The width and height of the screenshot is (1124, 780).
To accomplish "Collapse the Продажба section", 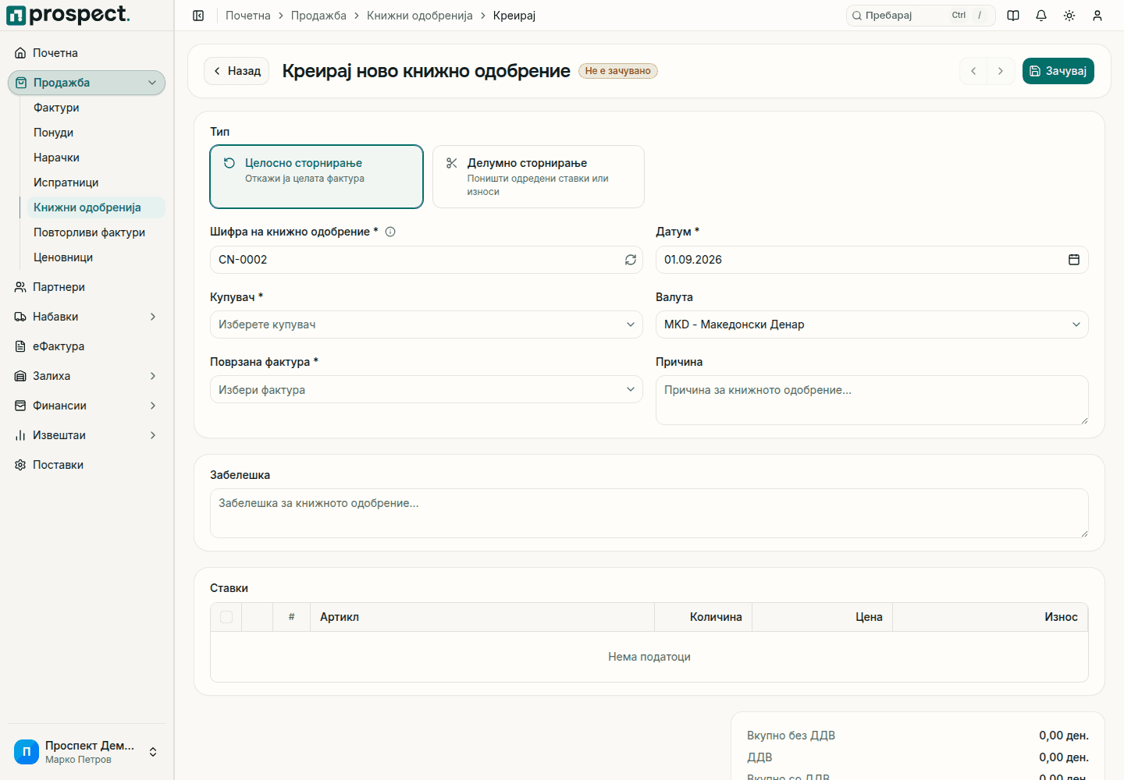I will [x=87, y=83].
